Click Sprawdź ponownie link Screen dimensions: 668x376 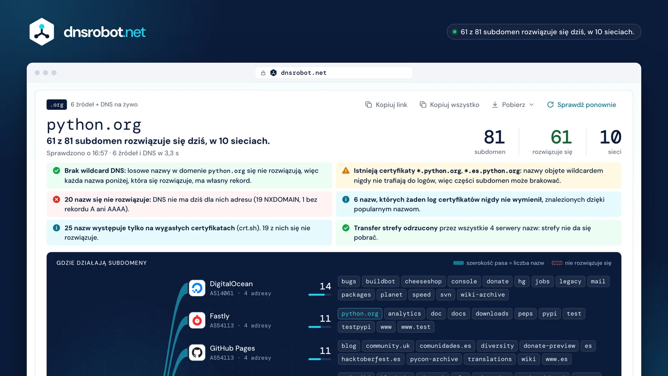[x=582, y=104]
